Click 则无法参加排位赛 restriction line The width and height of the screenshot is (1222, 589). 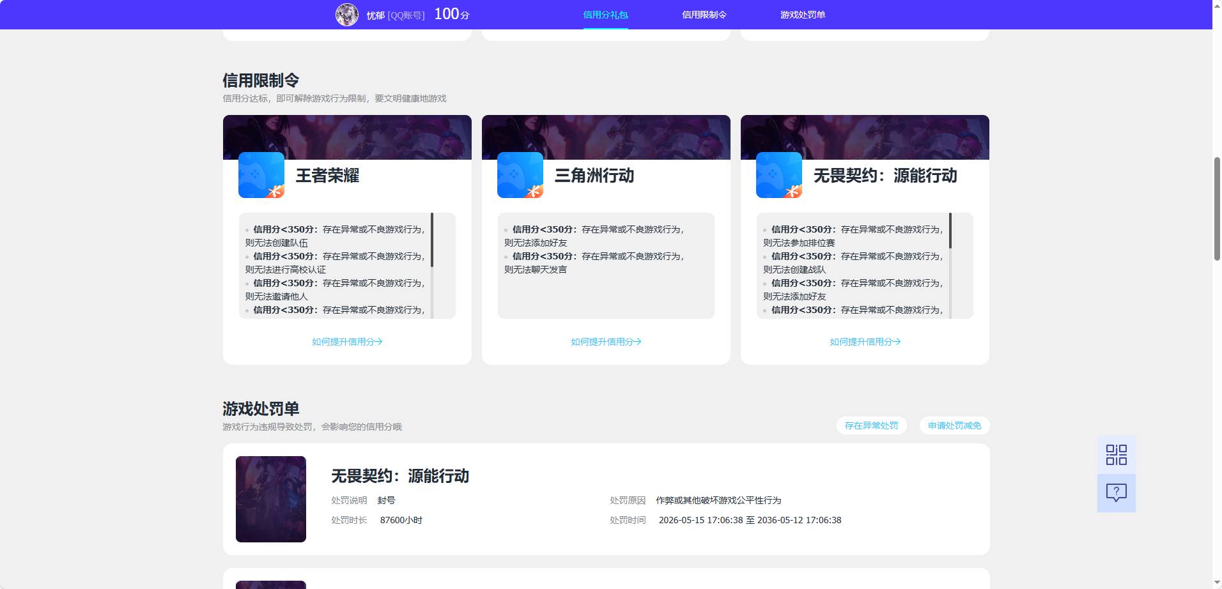coord(799,243)
